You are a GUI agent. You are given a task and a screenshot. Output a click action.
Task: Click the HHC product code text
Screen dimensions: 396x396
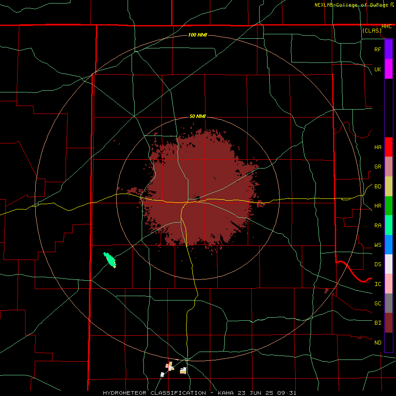(386, 26)
